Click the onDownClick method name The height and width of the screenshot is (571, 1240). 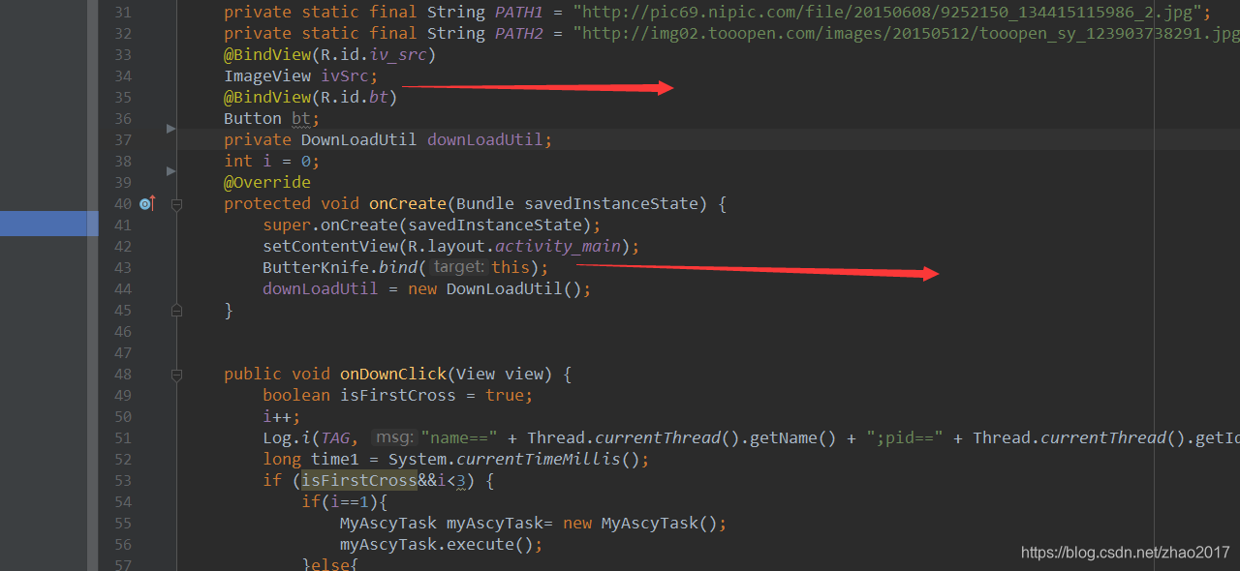[x=393, y=374]
